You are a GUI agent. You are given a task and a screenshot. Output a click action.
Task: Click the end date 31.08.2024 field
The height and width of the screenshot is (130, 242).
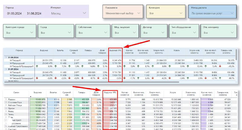[33, 14]
